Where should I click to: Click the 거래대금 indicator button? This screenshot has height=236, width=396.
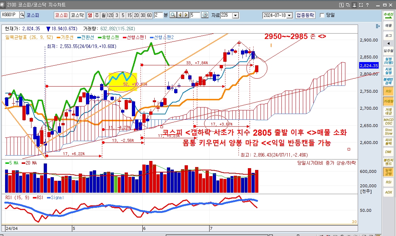point(388,111)
